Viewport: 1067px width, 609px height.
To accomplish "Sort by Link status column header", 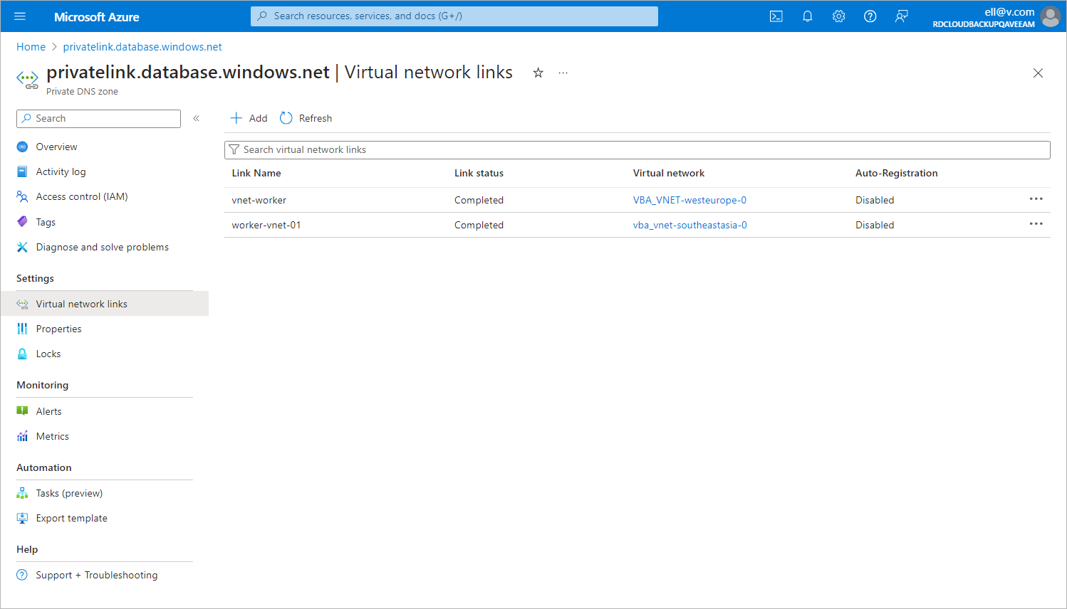I will (479, 173).
